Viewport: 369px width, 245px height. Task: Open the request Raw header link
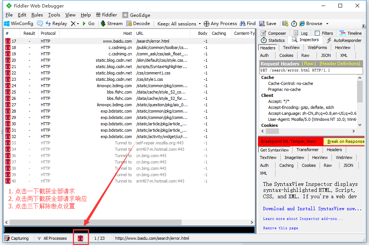point(308,64)
